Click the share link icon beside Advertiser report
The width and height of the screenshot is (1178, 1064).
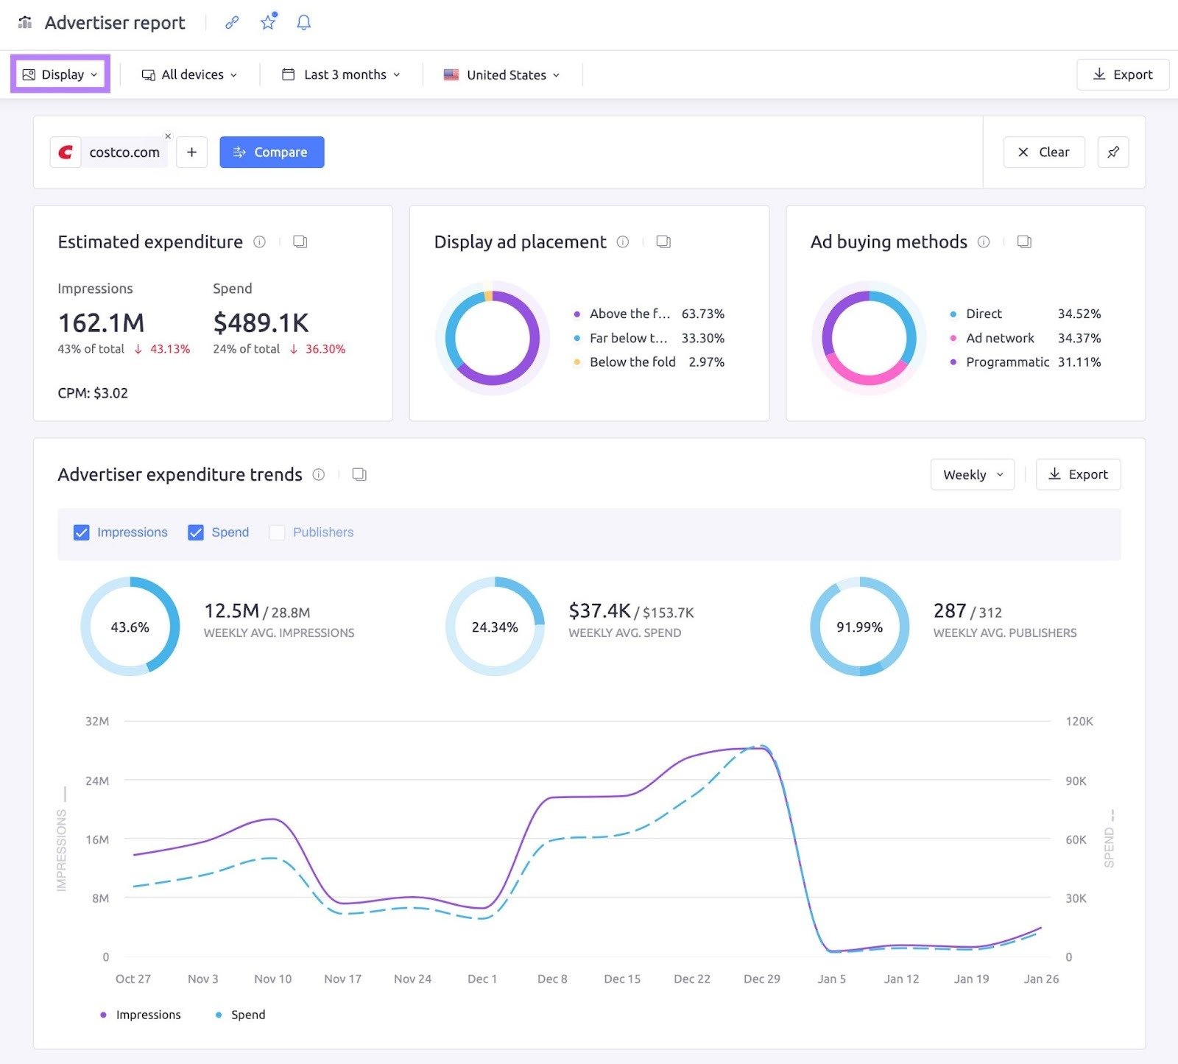click(x=232, y=22)
